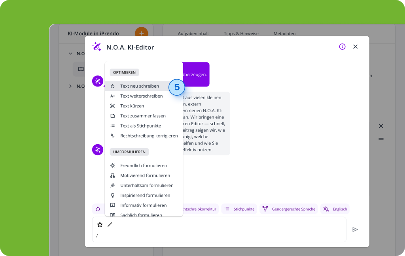Click the orange plus add button
The image size is (405, 256).
141,33
